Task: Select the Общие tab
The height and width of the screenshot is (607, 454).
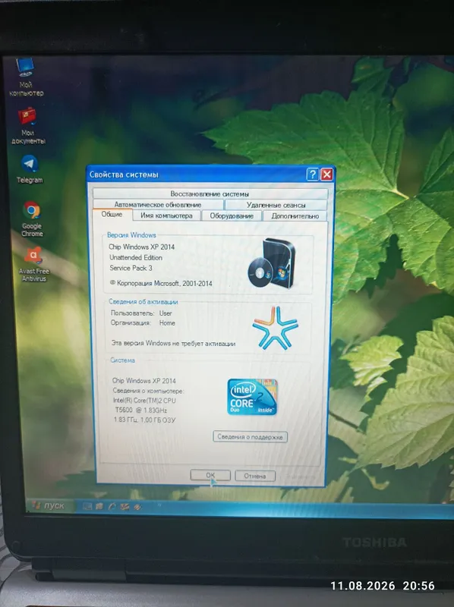Action: click(112, 215)
